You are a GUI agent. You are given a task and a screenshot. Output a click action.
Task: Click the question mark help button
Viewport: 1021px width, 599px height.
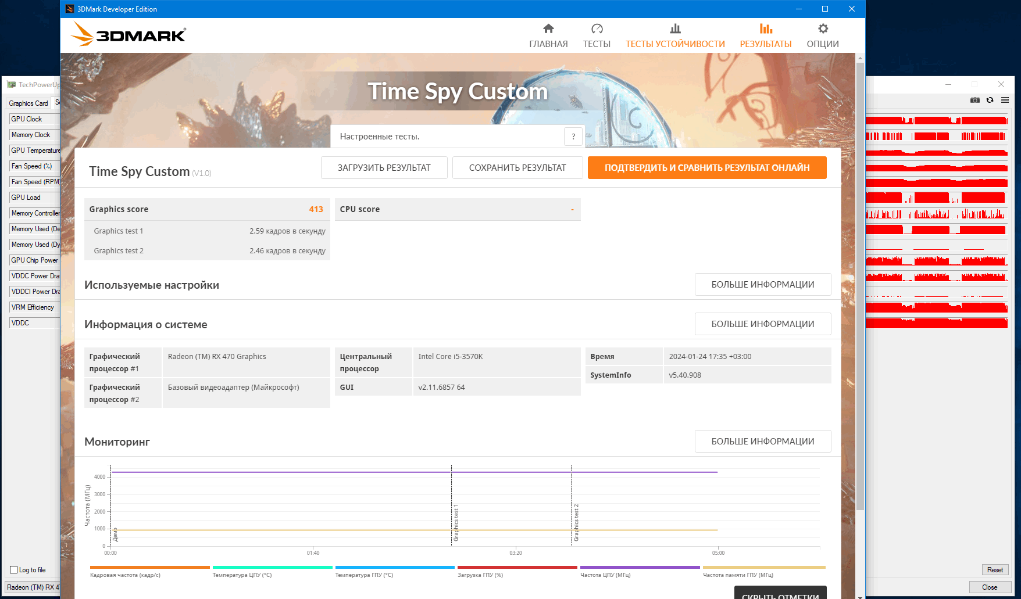pyautogui.click(x=573, y=137)
